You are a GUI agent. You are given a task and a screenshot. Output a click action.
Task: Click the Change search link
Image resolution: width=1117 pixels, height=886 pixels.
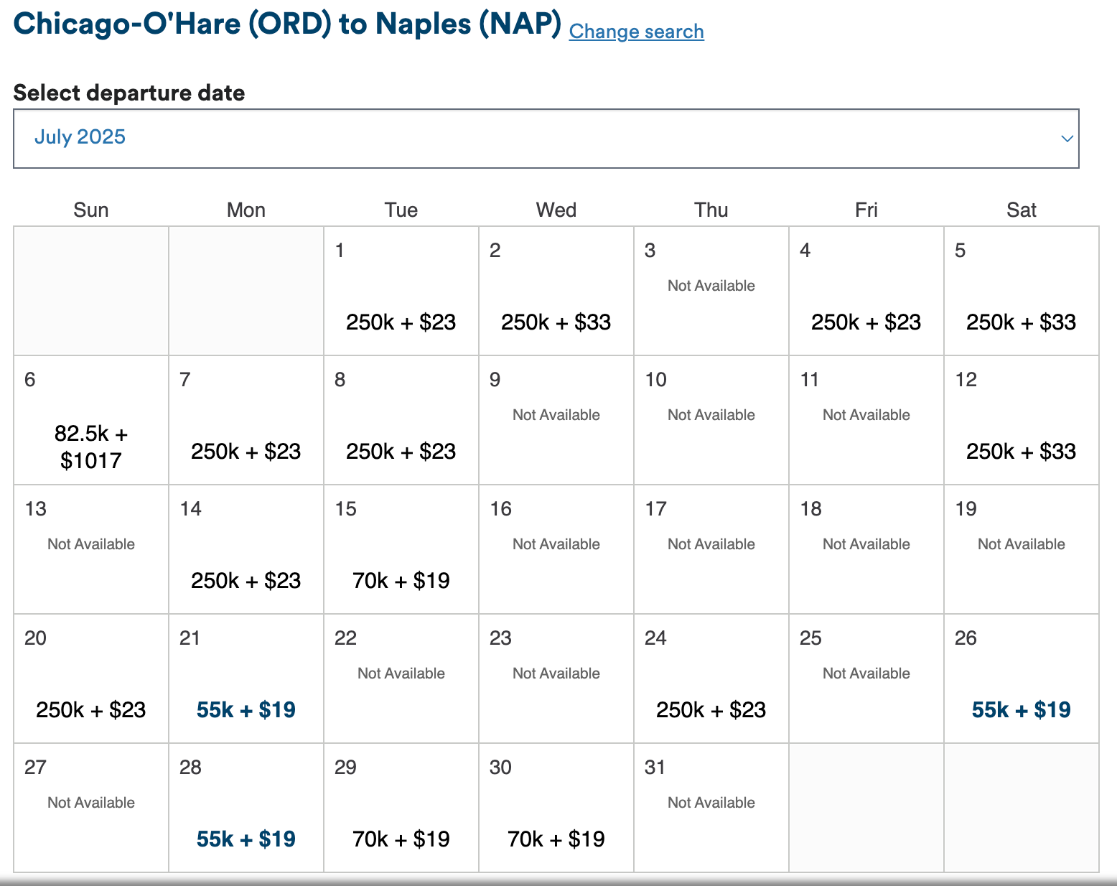(x=636, y=32)
